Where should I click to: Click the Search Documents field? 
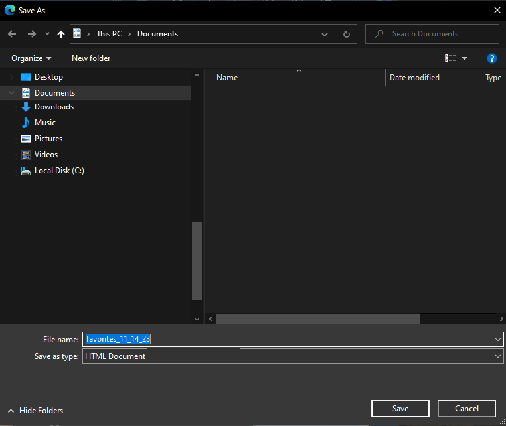click(432, 34)
